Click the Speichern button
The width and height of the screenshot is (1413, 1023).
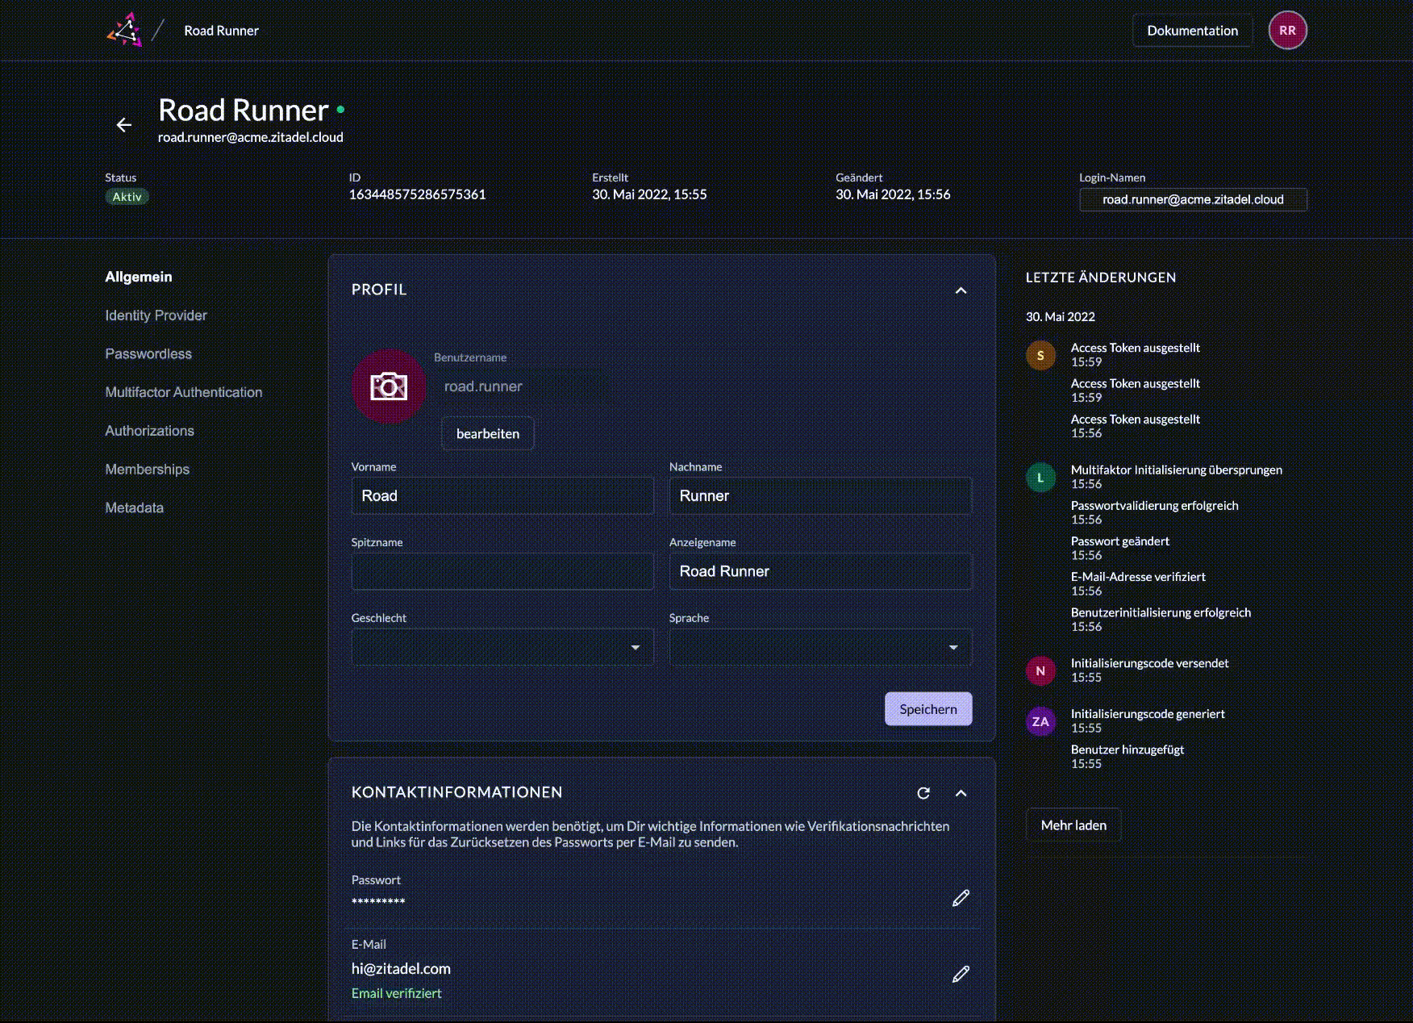pos(928,709)
